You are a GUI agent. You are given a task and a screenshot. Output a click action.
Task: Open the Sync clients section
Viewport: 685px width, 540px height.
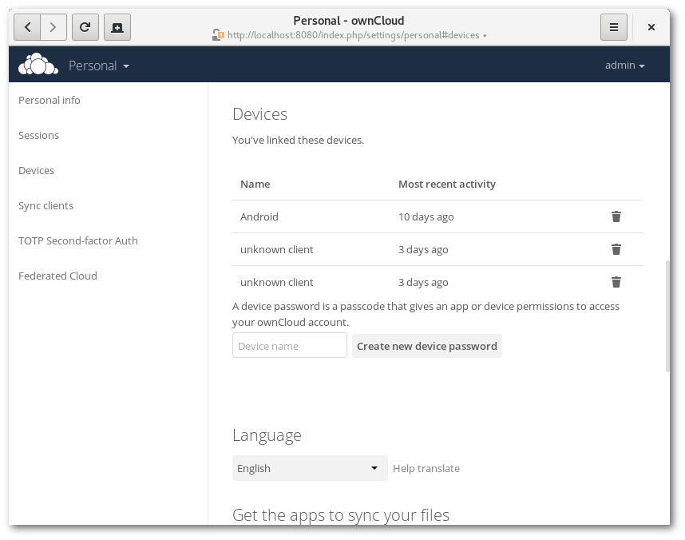click(46, 205)
